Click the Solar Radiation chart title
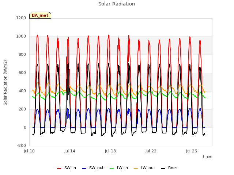The width and height of the screenshot is (234, 175). 117,4
